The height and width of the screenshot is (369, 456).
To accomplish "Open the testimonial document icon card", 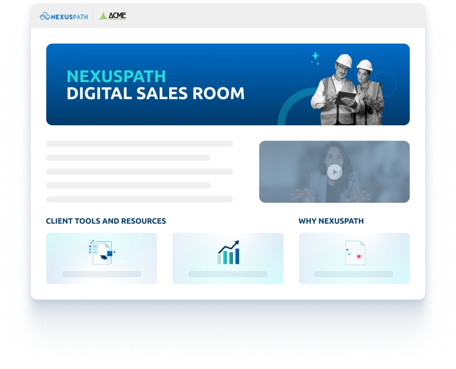I will 354,258.
